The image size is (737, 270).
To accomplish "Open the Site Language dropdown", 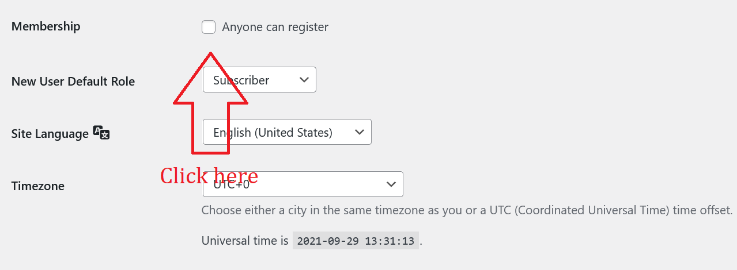I will click(x=287, y=132).
